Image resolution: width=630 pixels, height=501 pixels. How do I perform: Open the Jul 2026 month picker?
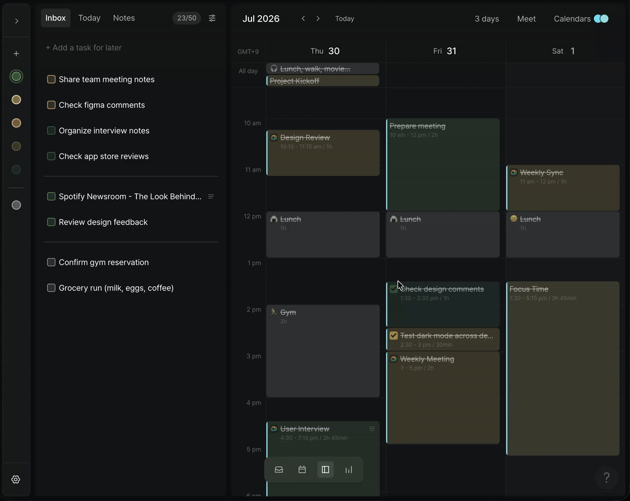[x=261, y=19]
